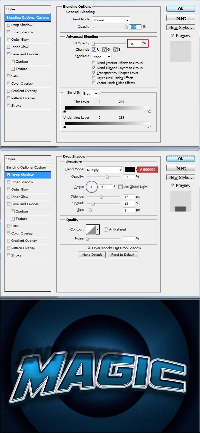Screen dimensions: 200x433
Task: Click This Layer black point slider handle
Action: pos(65,112)
